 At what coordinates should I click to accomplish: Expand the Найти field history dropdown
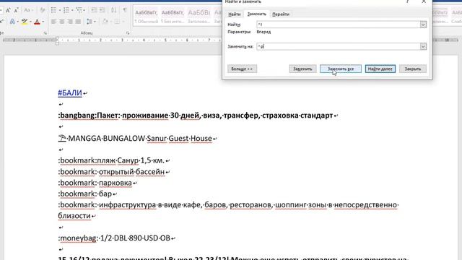423,25
